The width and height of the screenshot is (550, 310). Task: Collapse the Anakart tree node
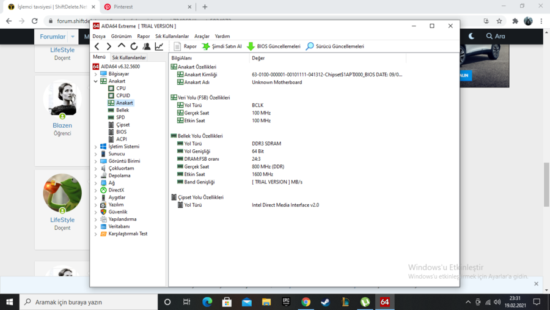coord(96,81)
